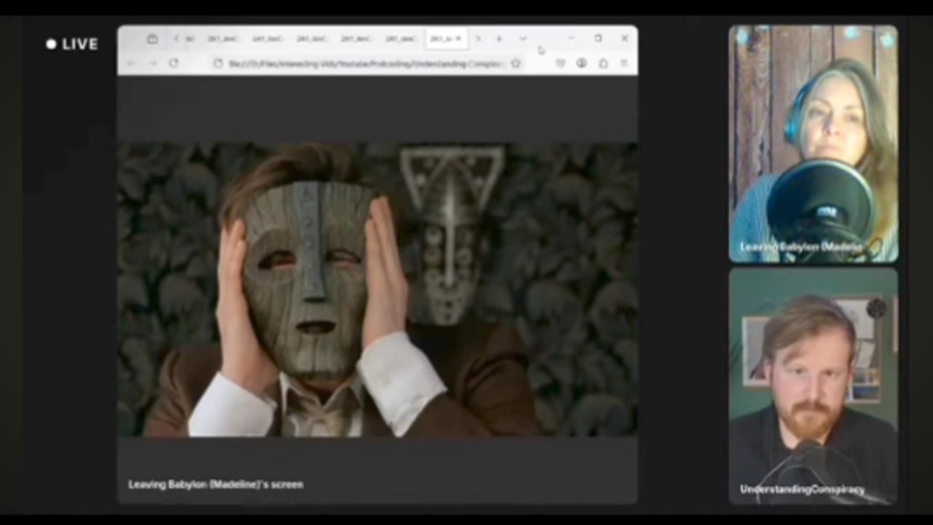Open the extensions puzzle icon
The height and width of the screenshot is (525, 933).
point(604,63)
